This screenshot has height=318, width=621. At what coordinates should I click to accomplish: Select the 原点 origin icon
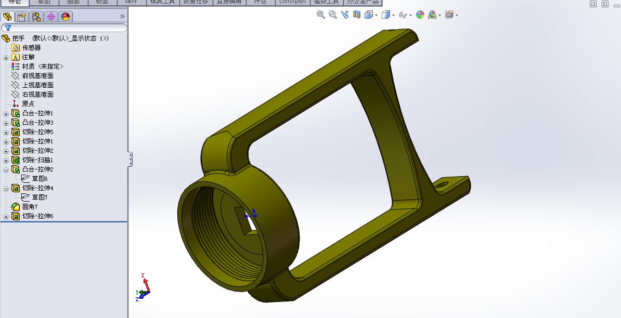[16, 103]
